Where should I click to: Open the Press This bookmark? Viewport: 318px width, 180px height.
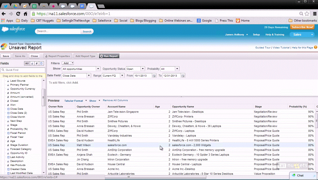(x=224, y=21)
